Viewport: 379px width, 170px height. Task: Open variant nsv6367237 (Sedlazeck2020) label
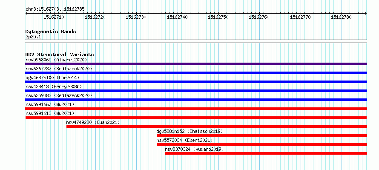(x=59, y=69)
